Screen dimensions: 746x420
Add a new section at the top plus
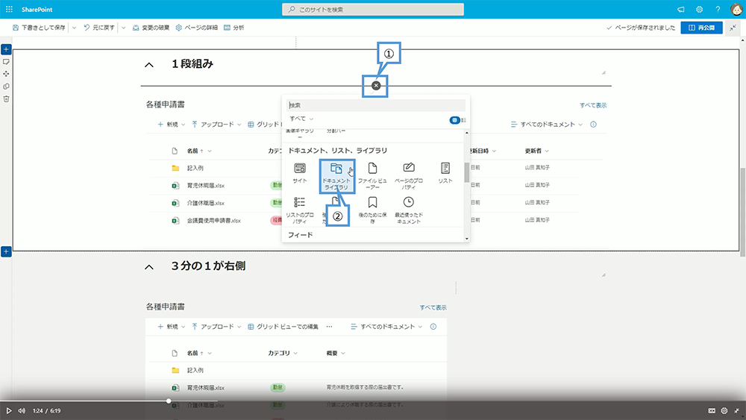click(6, 49)
